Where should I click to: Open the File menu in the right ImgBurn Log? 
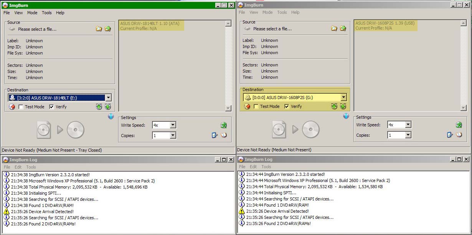click(242, 167)
